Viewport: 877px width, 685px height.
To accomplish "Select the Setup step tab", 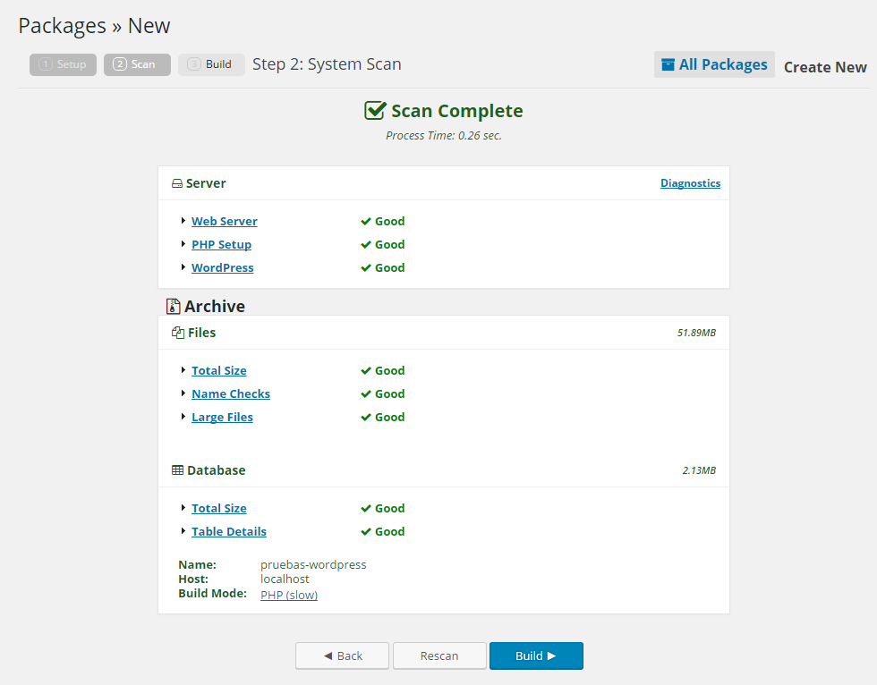I will click(63, 64).
